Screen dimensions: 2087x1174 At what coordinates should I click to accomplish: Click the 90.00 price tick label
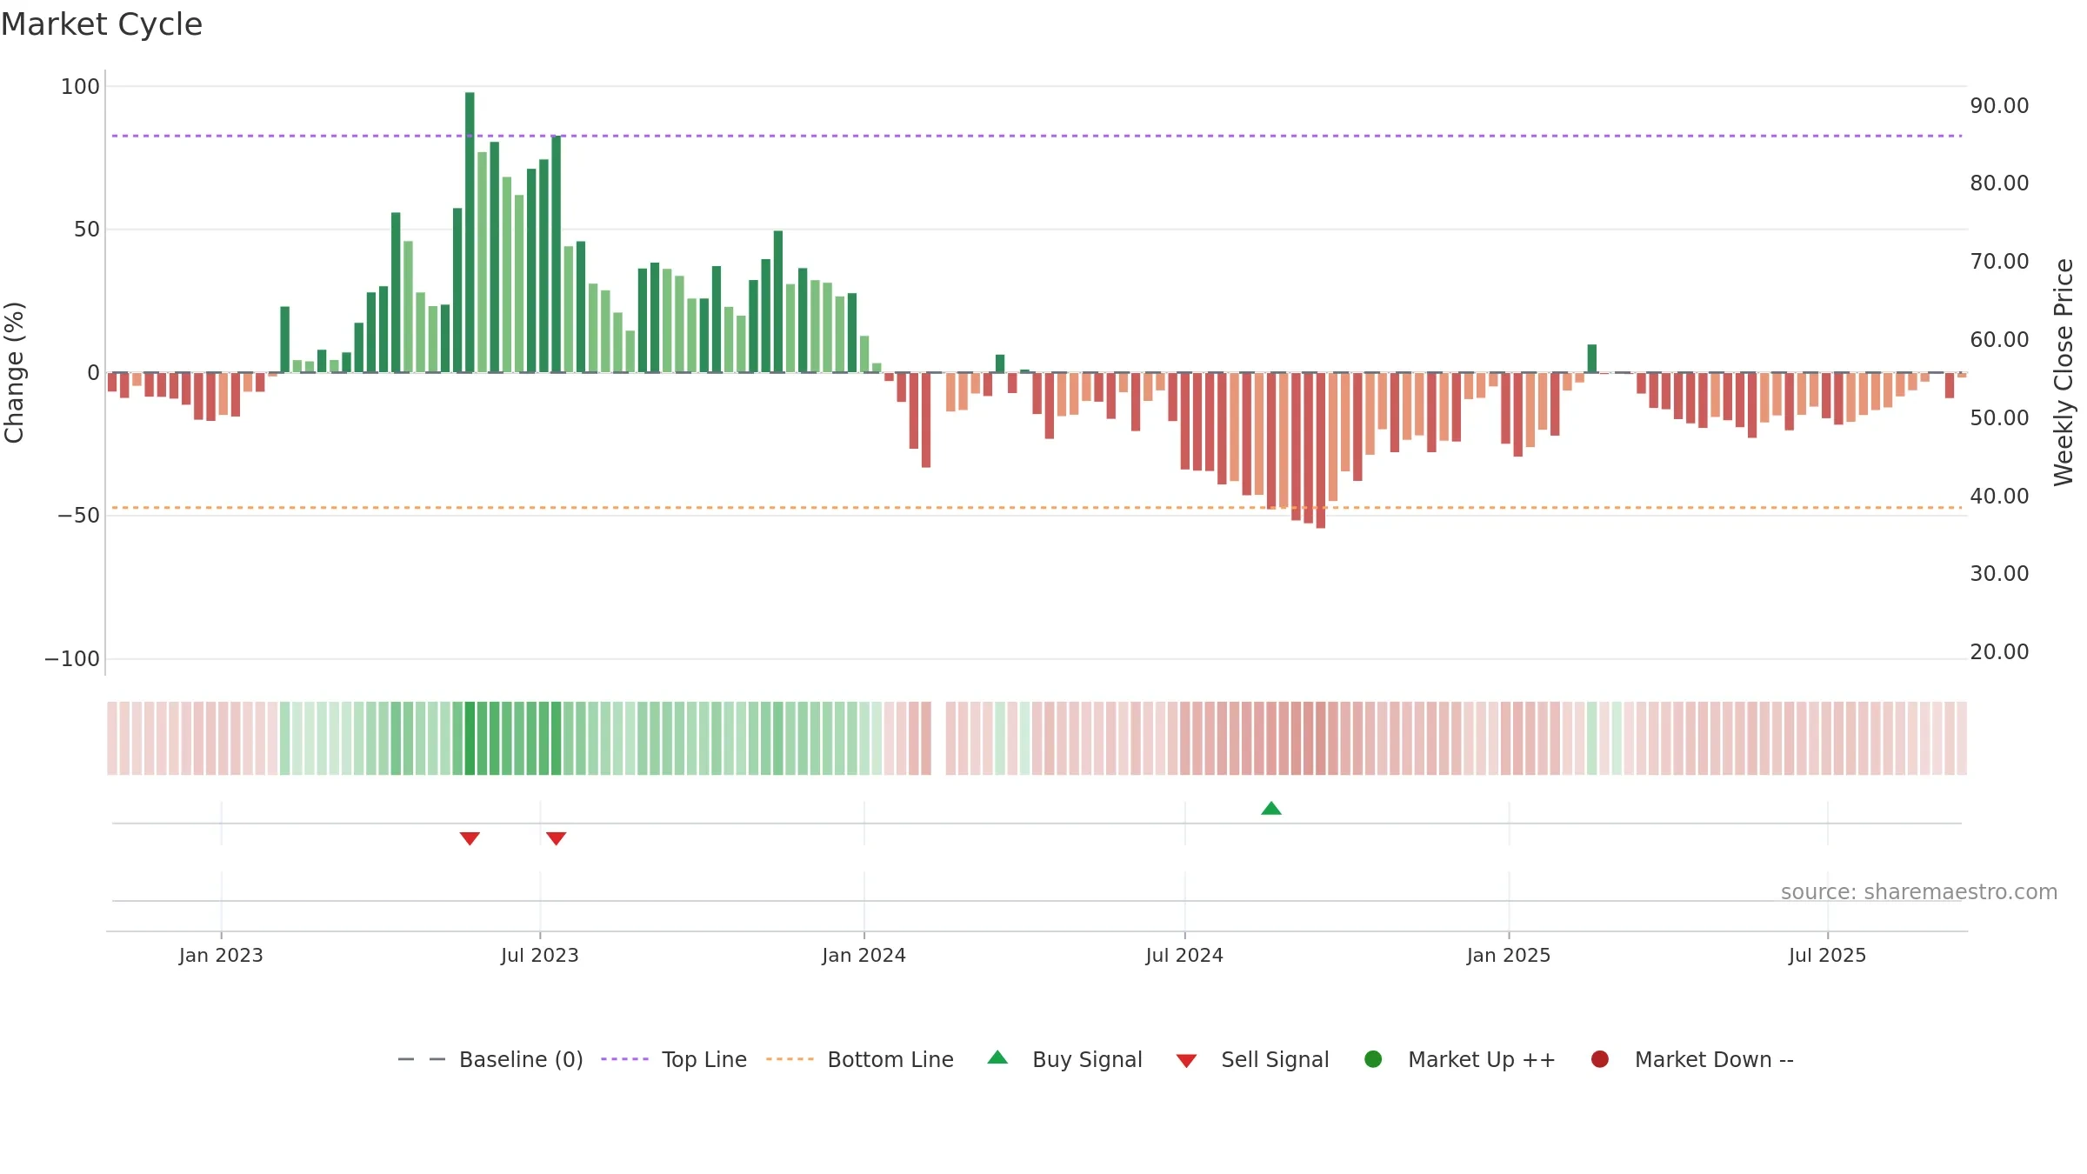[1999, 105]
